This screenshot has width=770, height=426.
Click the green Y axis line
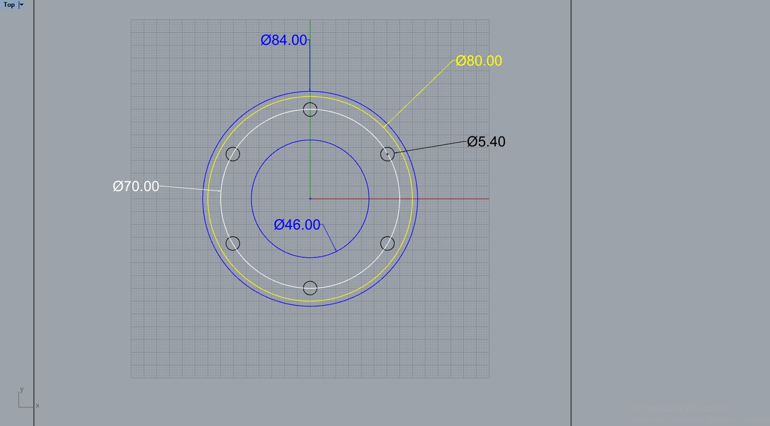[310, 167]
